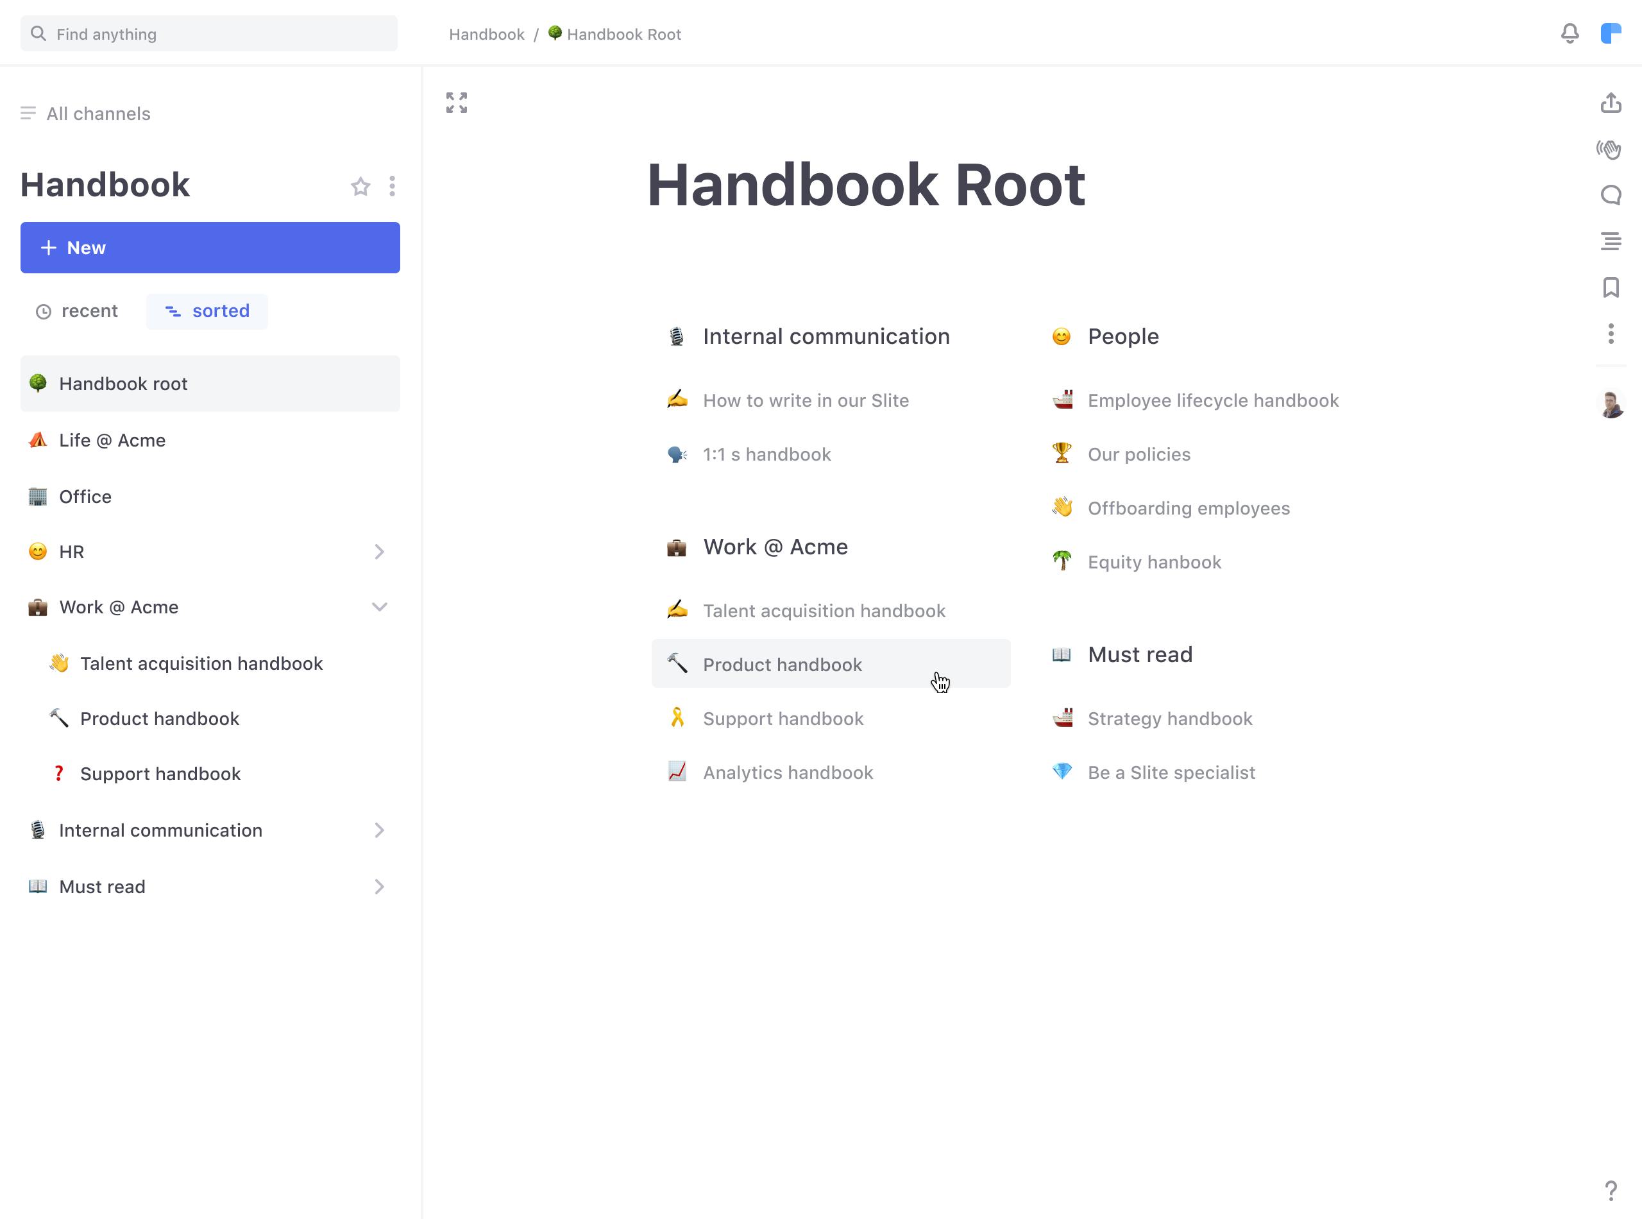1642x1219 pixels.
Task: Click the bookmark icon in right panel
Action: pos(1610,287)
